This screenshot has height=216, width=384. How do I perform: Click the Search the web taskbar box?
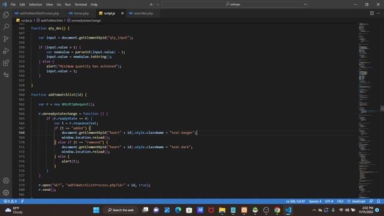[121, 210]
